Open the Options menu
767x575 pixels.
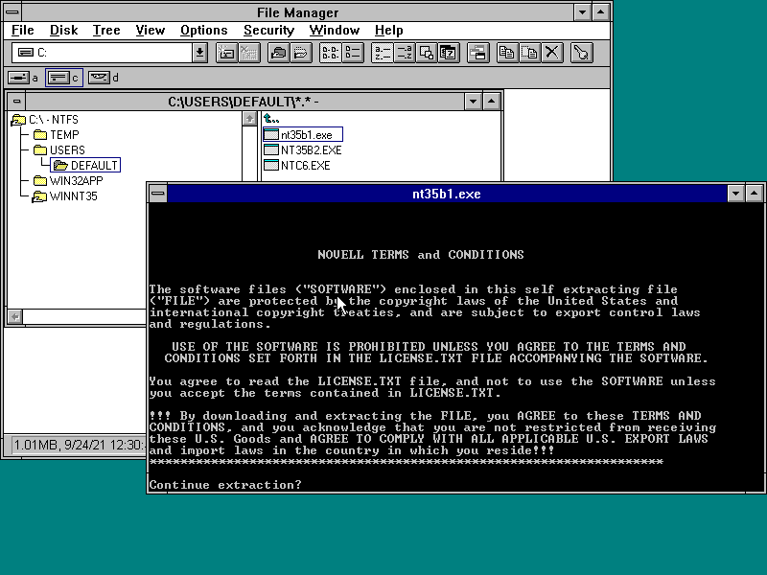point(203,31)
